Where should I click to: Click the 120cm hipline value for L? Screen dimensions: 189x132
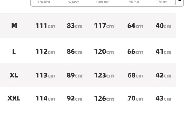(104, 51)
